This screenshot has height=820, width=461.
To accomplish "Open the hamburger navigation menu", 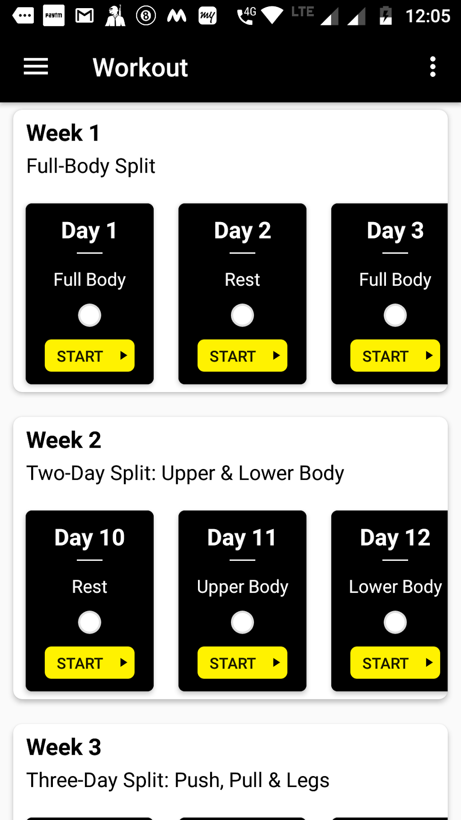I will click(x=36, y=67).
